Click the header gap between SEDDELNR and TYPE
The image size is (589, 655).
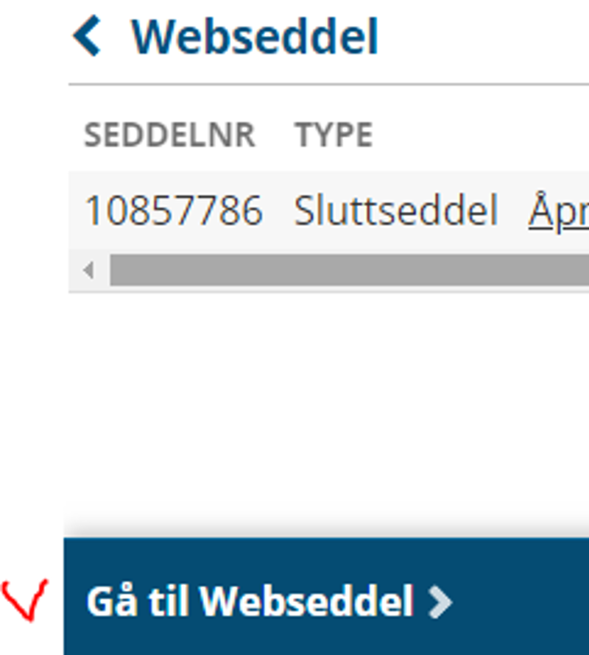pos(275,135)
